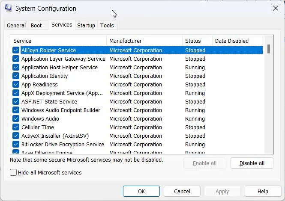Viewport: 285px width, 201px height.
Task: Click Running status of BitLocker row
Action: point(195,144)
